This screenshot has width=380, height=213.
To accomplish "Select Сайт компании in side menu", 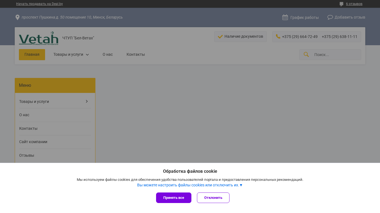I will pyautogui.click(x=33, y=142).
